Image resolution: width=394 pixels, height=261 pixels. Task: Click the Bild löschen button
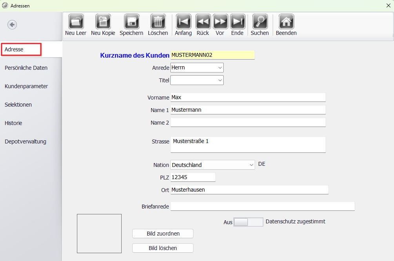coord(163,248)
